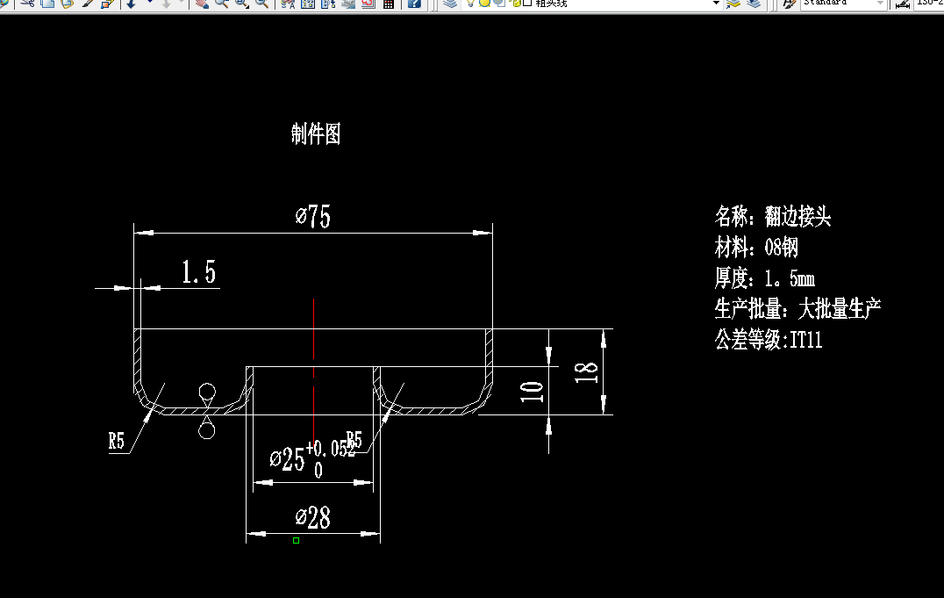Viewport: 944px width, 598px height.
Task: Expand the ISO-2 lineweight dropdown
Action: coord(928,4)
